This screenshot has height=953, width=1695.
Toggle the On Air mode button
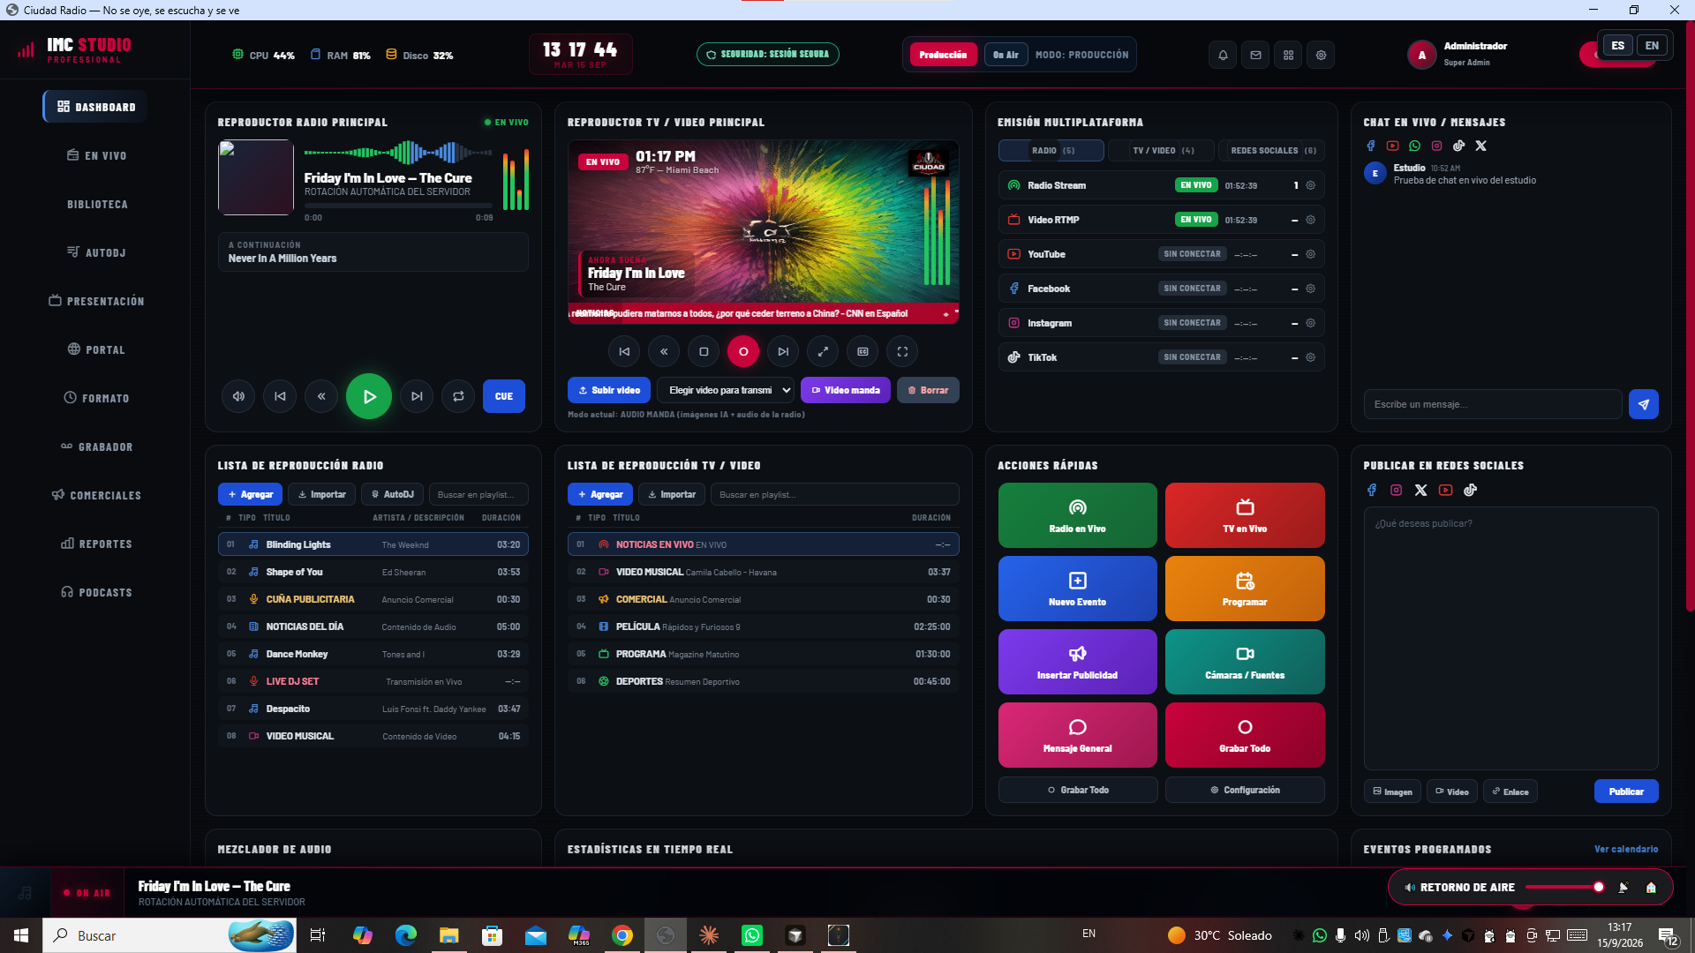[1006, 55]
